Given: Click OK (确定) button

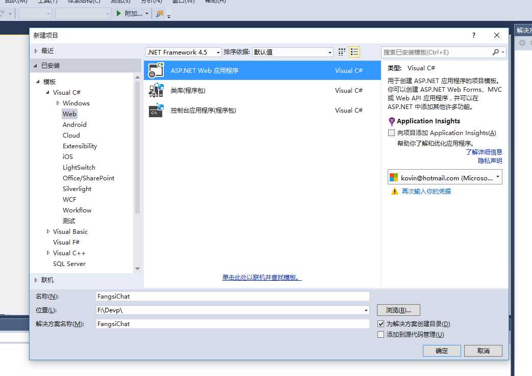Looking at the screenshot, I should pyautogui.click(x=442, y=351).
